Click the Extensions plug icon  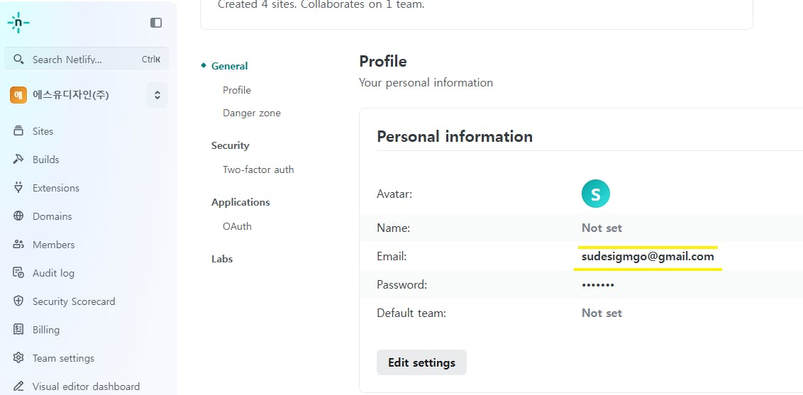coord(18,187)
